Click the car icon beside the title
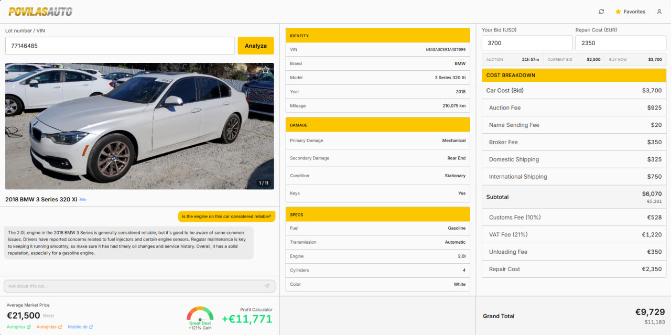671x335 pixels. (83, 199)
